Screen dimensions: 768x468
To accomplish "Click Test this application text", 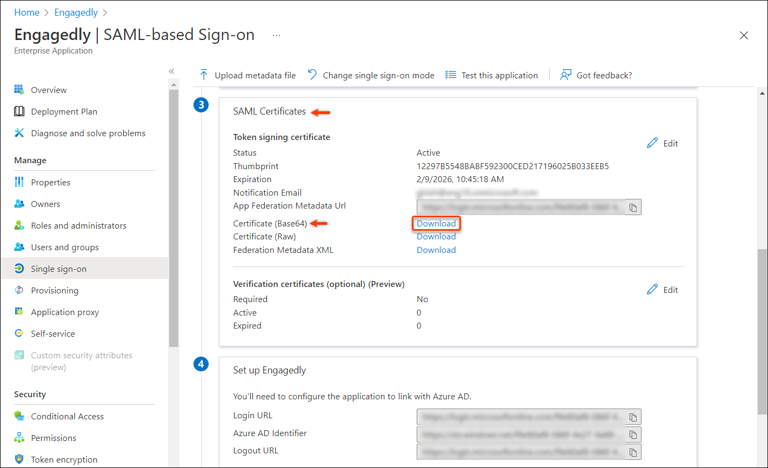I will click(499, 75).
